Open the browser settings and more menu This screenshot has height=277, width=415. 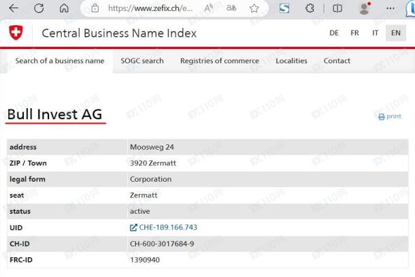point(391,8)
